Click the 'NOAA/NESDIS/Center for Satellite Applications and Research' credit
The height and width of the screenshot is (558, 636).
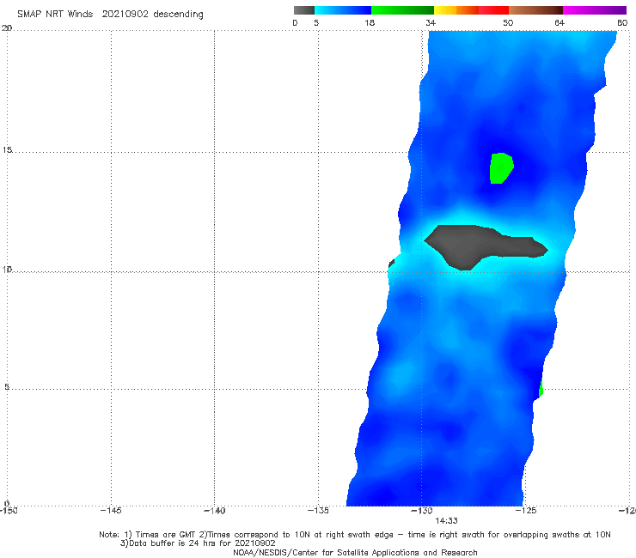point(355,553)
